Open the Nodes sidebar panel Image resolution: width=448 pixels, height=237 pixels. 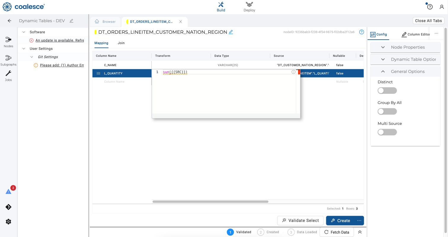pos(8,42)
